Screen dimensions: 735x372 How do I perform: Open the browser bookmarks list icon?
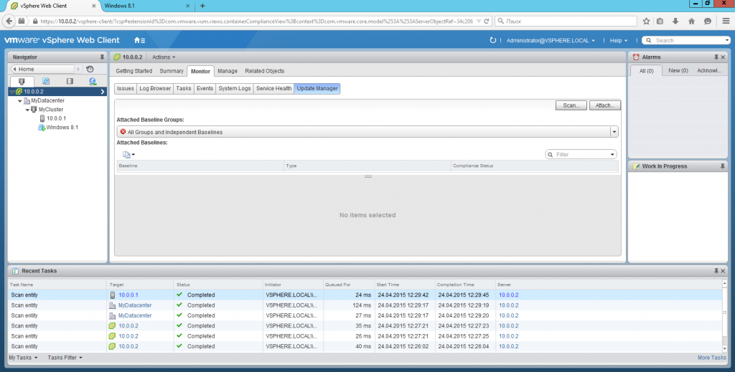[x=660, y=21]
